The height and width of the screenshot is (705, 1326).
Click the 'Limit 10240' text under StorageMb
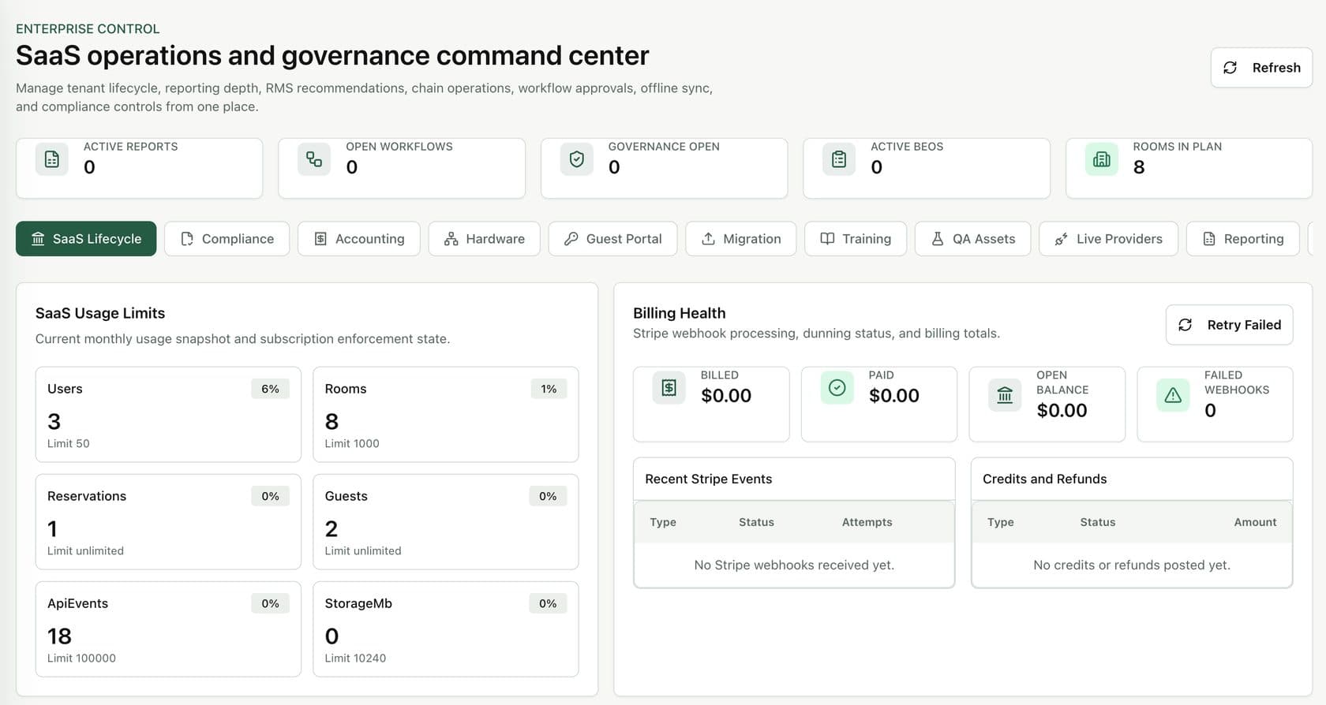355,658
